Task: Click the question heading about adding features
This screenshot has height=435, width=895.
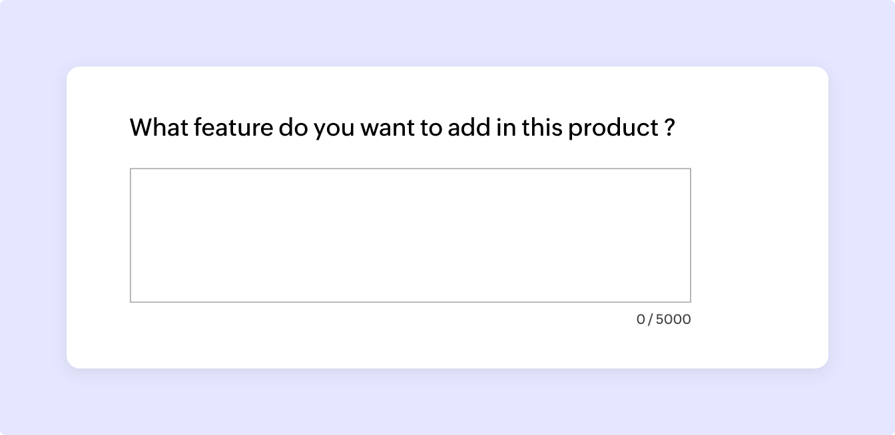Action: (x=402, y=127)
